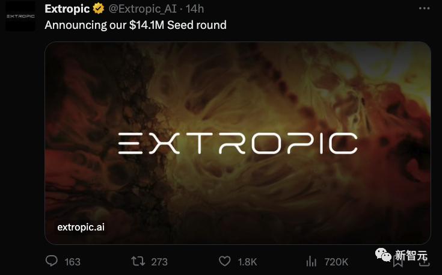
Task: Click the gold verified badge
Action: point(99,9)
